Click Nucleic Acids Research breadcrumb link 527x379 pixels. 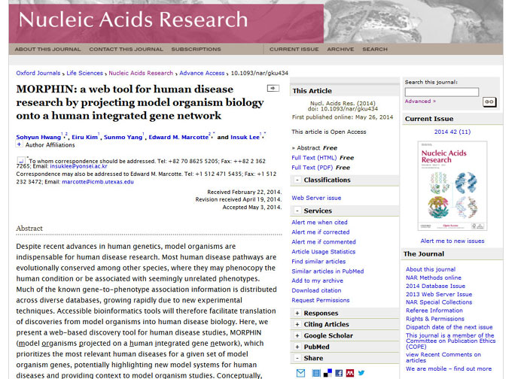coord(141,73)
